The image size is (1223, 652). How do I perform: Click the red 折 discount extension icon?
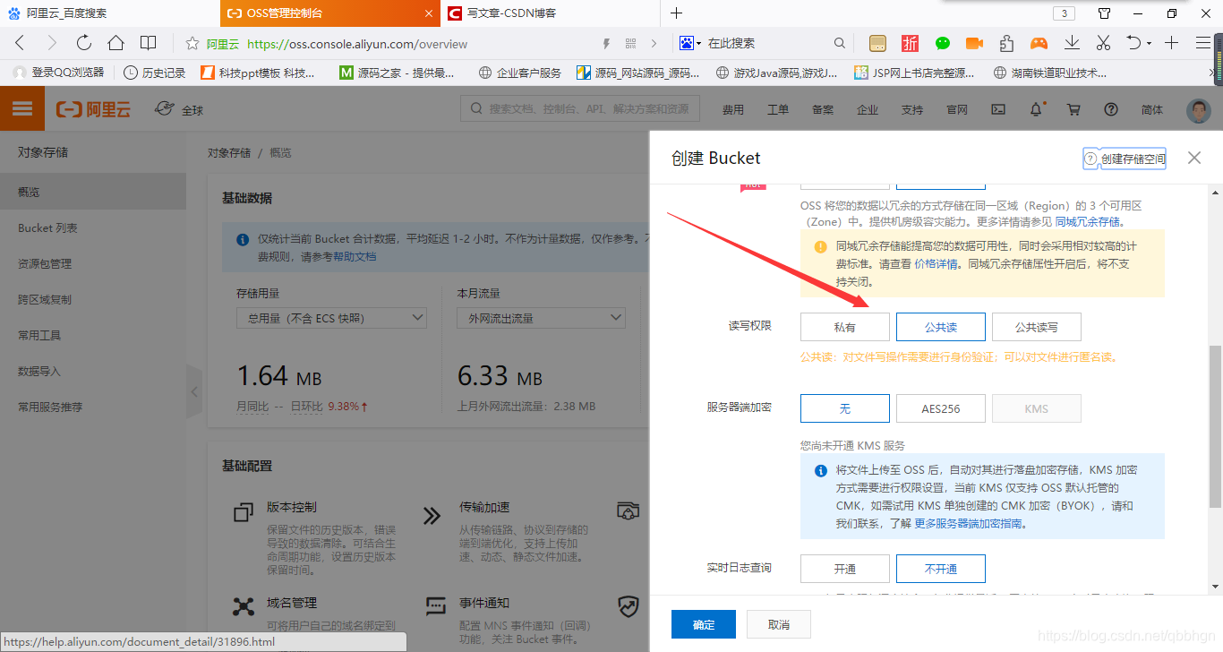coord(910,43)
